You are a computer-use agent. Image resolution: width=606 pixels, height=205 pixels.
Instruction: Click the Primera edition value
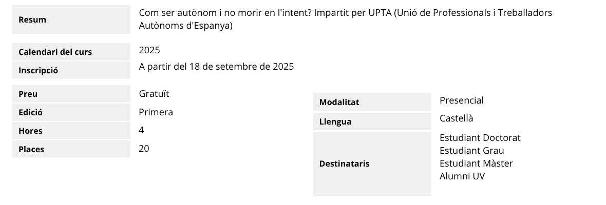point(156,112)
